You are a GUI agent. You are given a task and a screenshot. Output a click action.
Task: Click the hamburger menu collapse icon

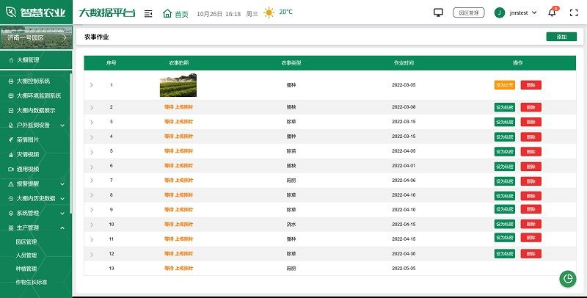[x=149, y=13]
